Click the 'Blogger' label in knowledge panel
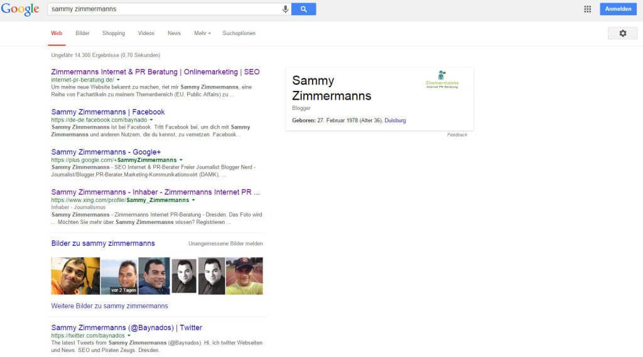The image size is (643, 357). coord(301,108)
